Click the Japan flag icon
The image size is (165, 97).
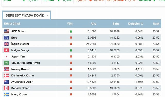coord(6,56)
